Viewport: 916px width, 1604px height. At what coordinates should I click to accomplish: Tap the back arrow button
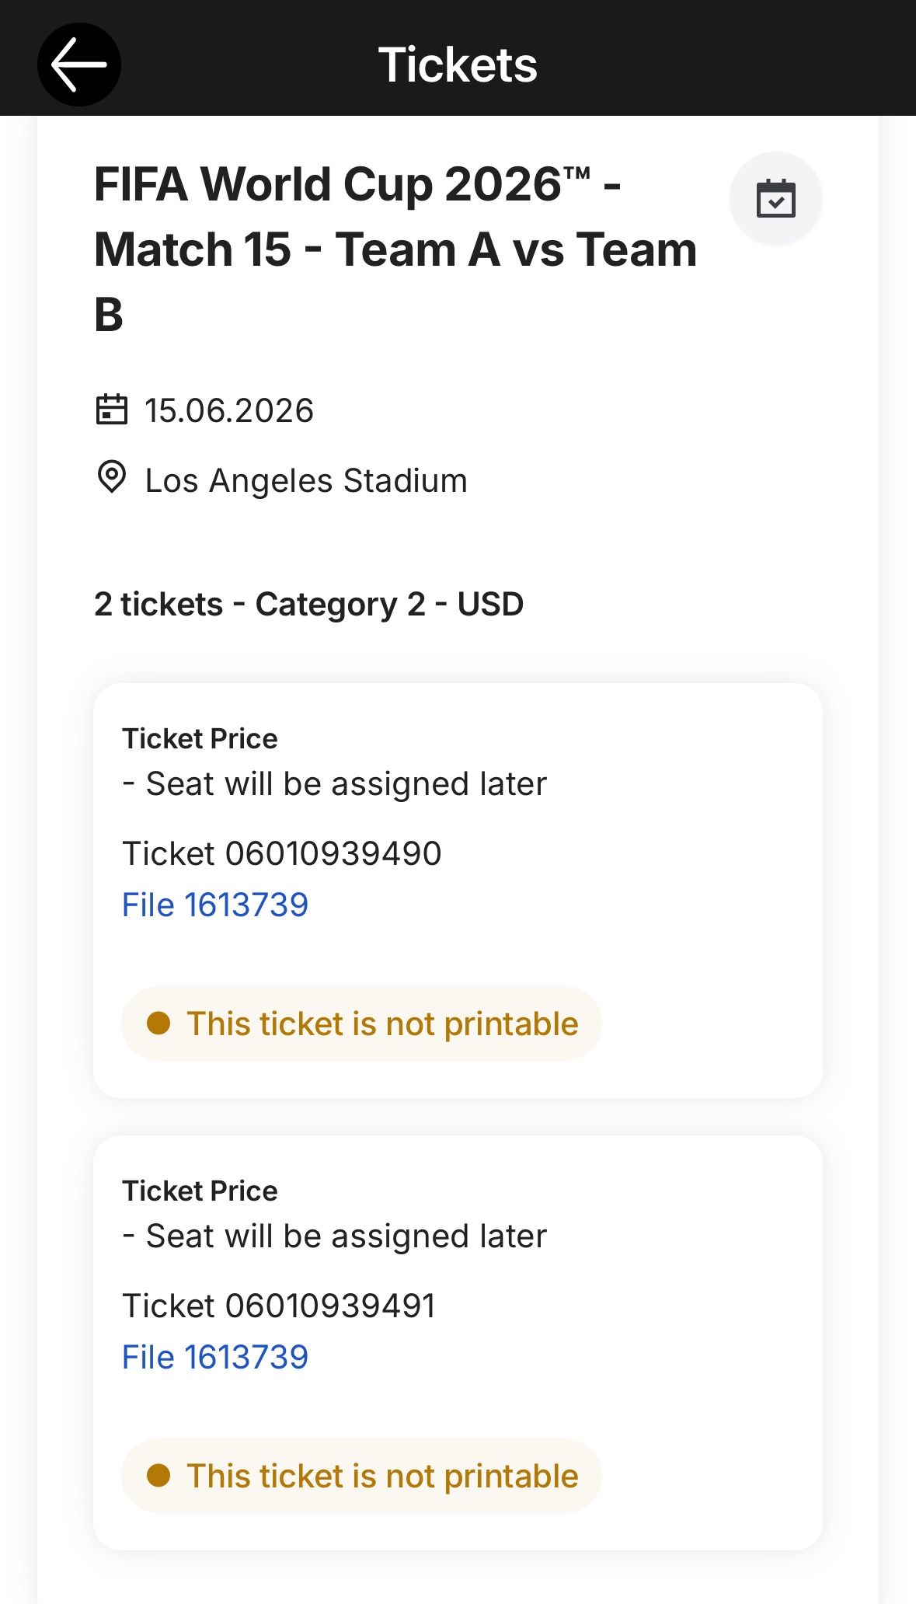point(79,65)
